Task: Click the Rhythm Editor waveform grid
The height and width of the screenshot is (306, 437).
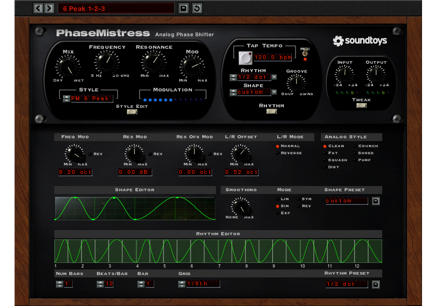Action: [218, 251]
